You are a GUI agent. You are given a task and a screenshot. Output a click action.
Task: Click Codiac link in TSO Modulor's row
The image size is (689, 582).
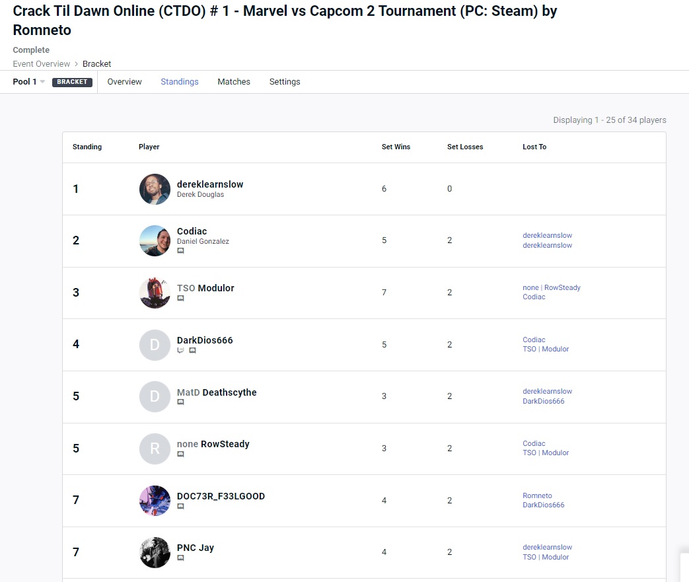[534, 297]
